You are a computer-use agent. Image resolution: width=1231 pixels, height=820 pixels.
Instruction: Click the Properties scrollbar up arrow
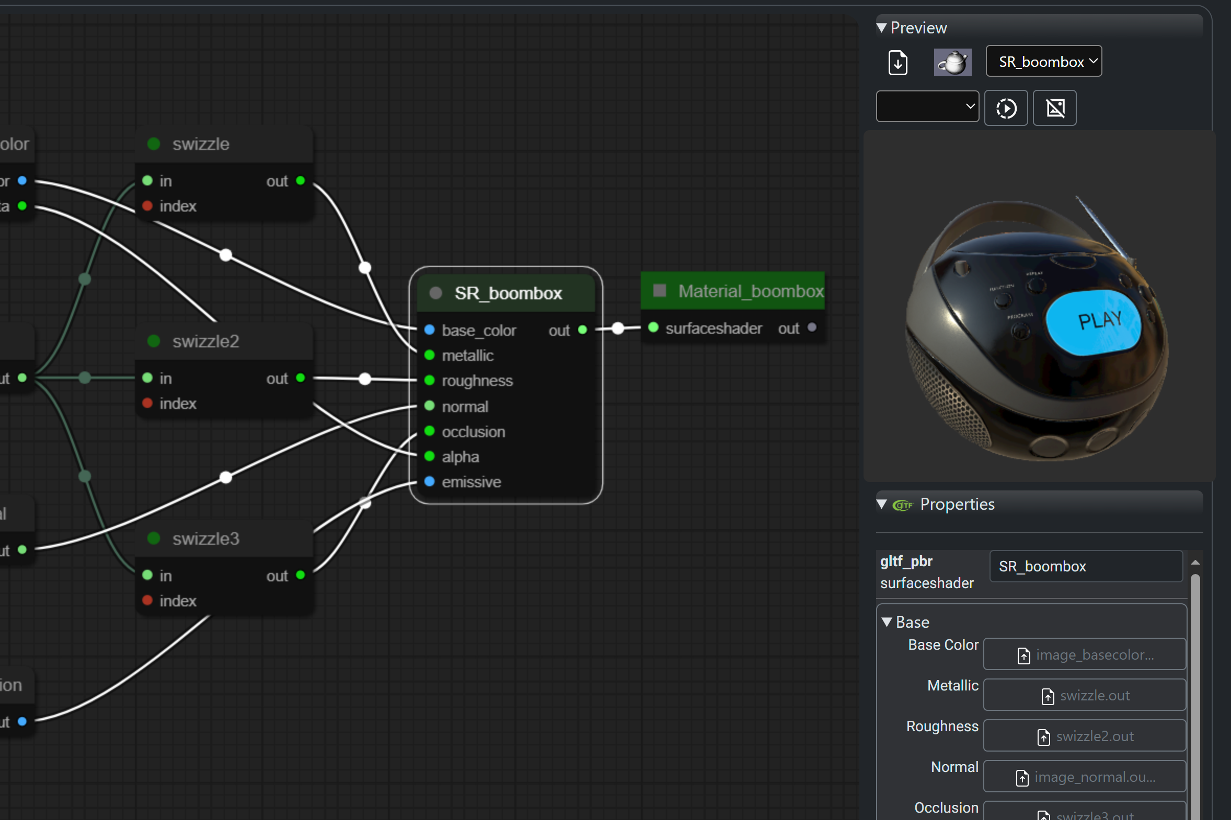pyautogui.click(x=1195, y=563)
